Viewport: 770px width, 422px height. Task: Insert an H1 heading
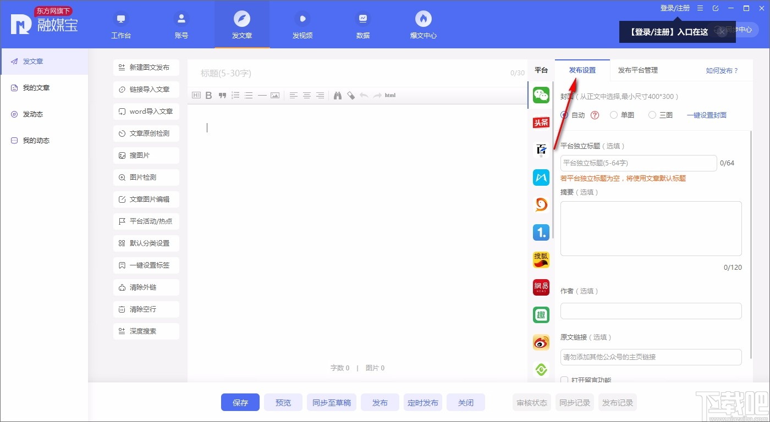point(196,95)
